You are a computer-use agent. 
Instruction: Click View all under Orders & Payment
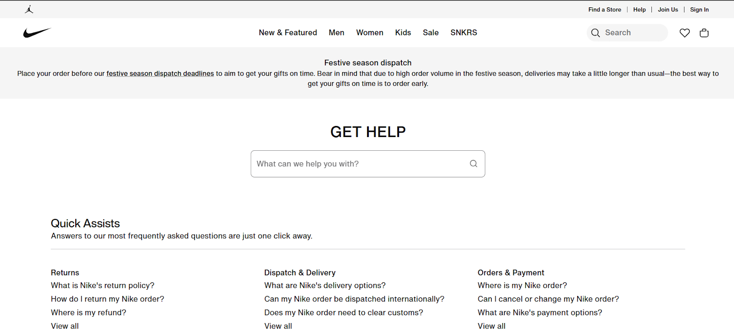click(x=491, y=326)
